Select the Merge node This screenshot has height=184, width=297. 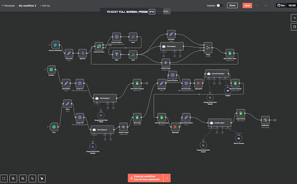click(208, 48)
